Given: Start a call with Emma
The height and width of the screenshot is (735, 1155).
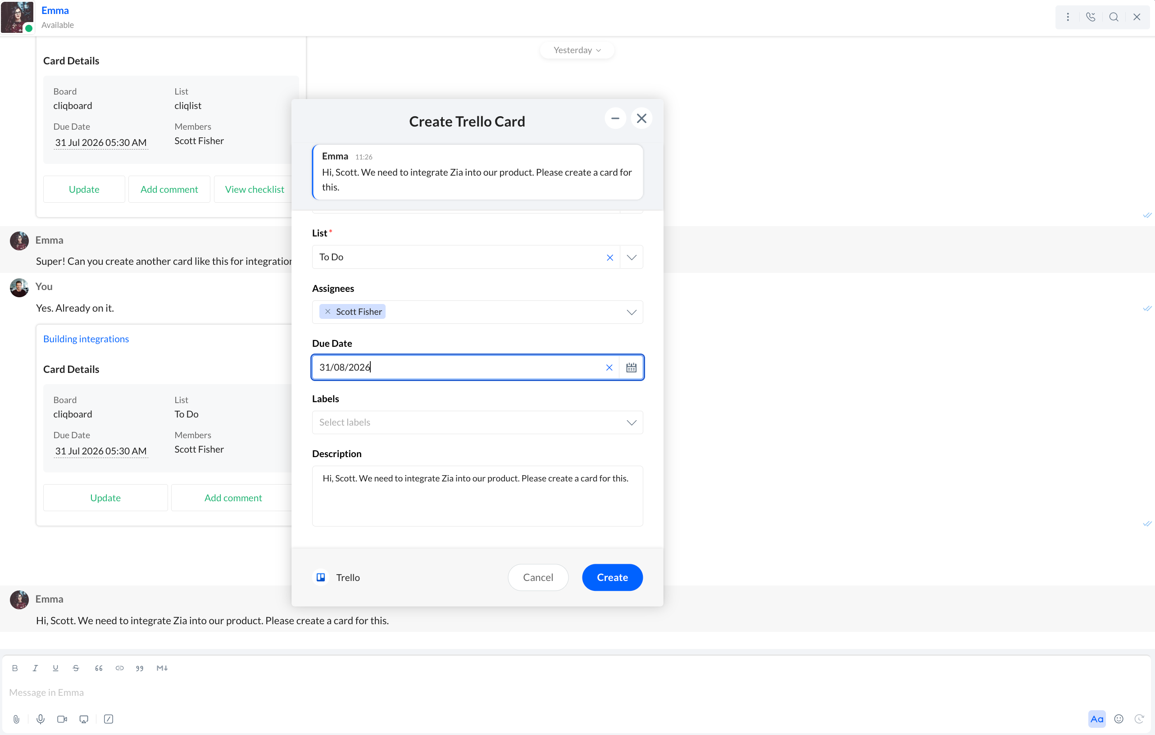Looking at the screenshot, I should click(x=1091, y=17).
